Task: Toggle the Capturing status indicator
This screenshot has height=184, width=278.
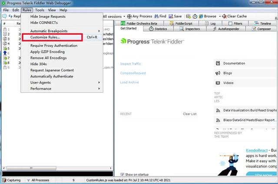Action: (x=11, y=180)
